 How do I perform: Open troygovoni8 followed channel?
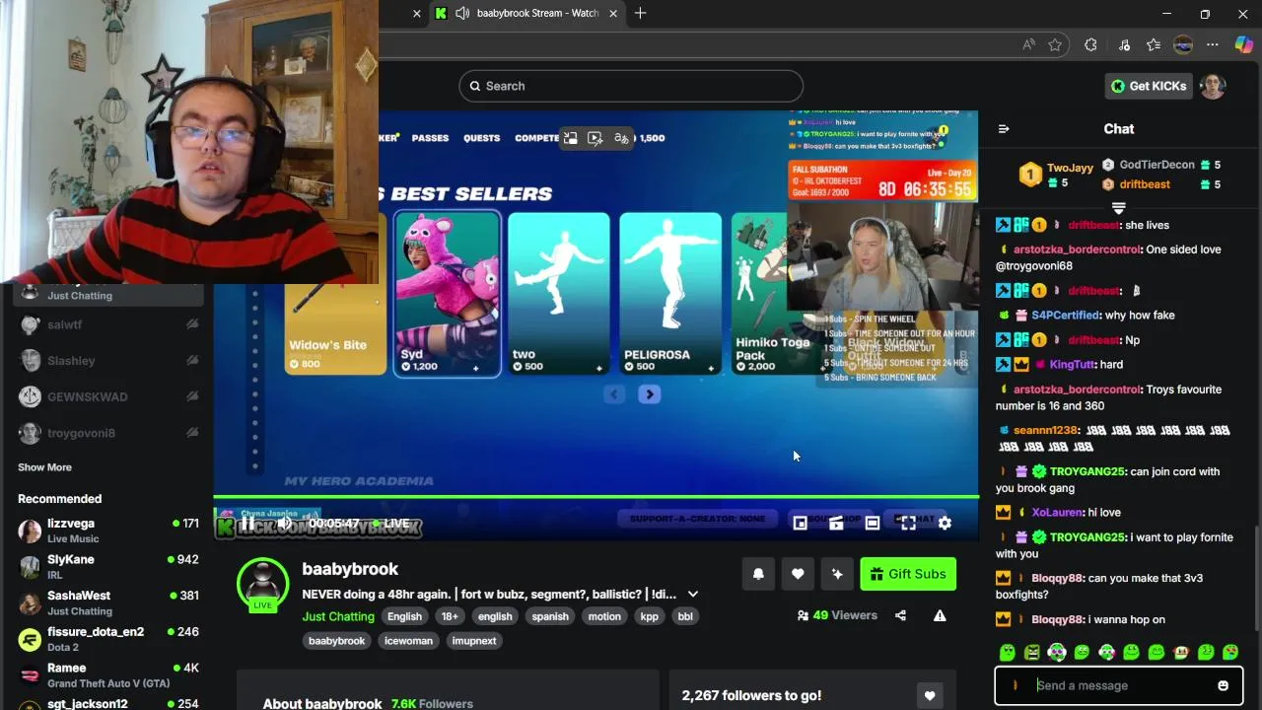pos(106,433)
